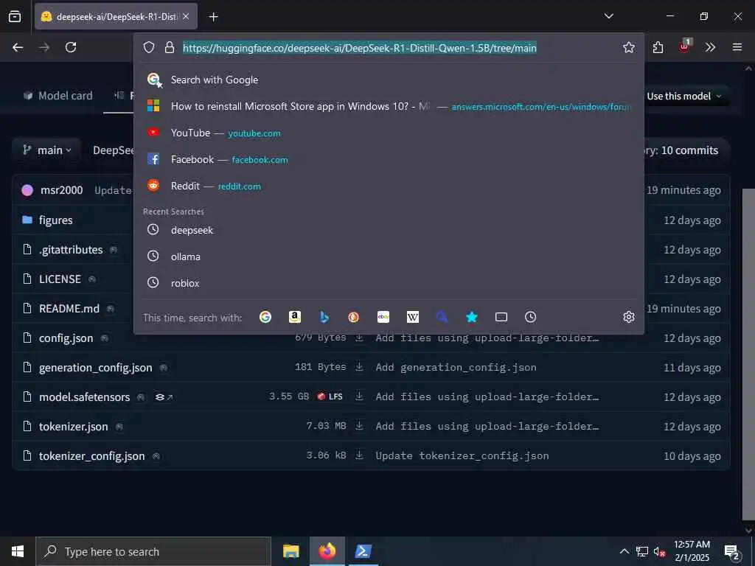Choose Search with Google suggestion

tap(389, 80)
